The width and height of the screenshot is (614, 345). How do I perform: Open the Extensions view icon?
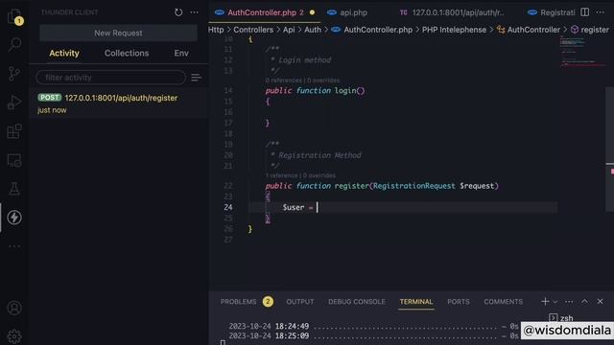[14, 131]
